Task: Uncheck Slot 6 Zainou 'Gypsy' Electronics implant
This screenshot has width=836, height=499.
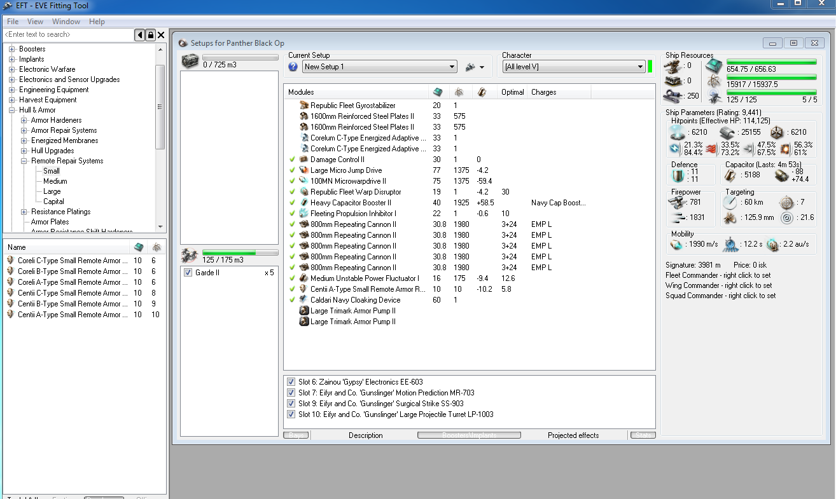Action: click(291, 382)
